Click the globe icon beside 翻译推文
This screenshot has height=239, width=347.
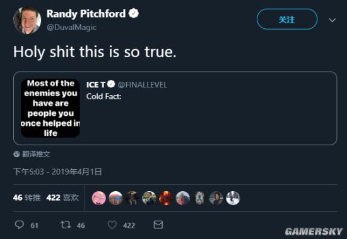pos(16,154)
